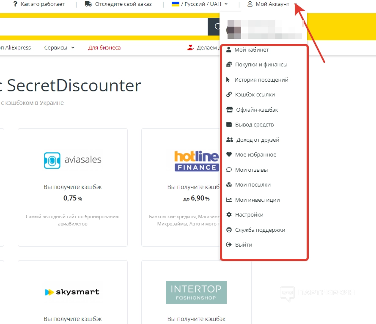The width and height of the screenshot is (376, 324).
Task: Click the 0,75% cashback value on aviasales
Action: [73, 198]
